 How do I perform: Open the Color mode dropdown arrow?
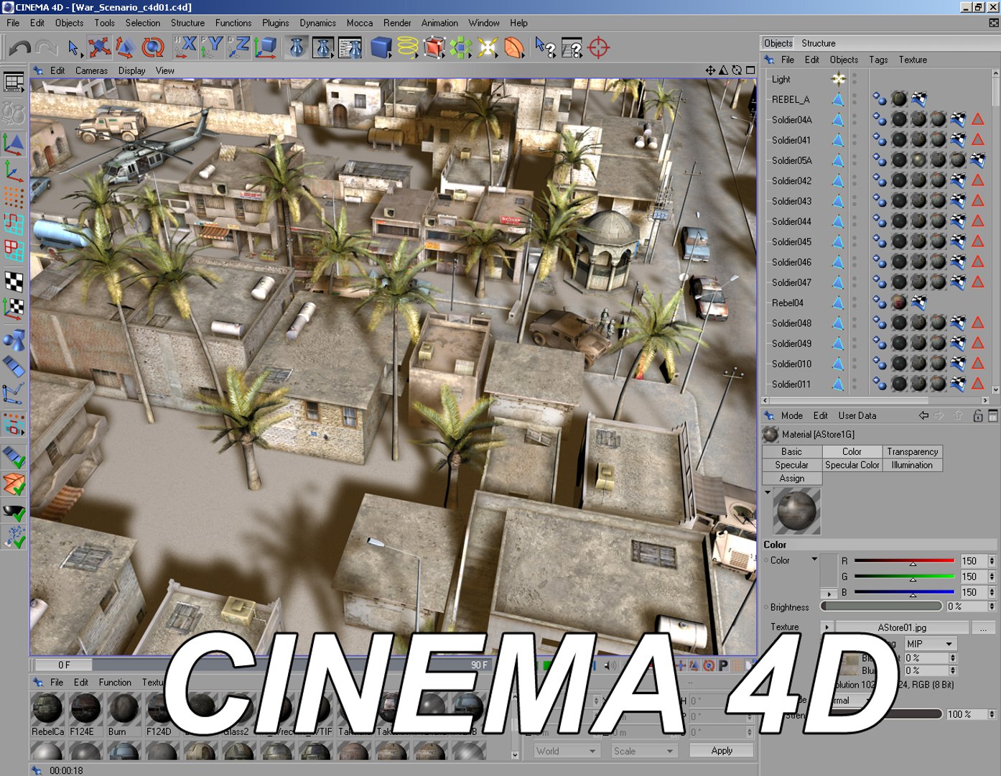(814, 560)
